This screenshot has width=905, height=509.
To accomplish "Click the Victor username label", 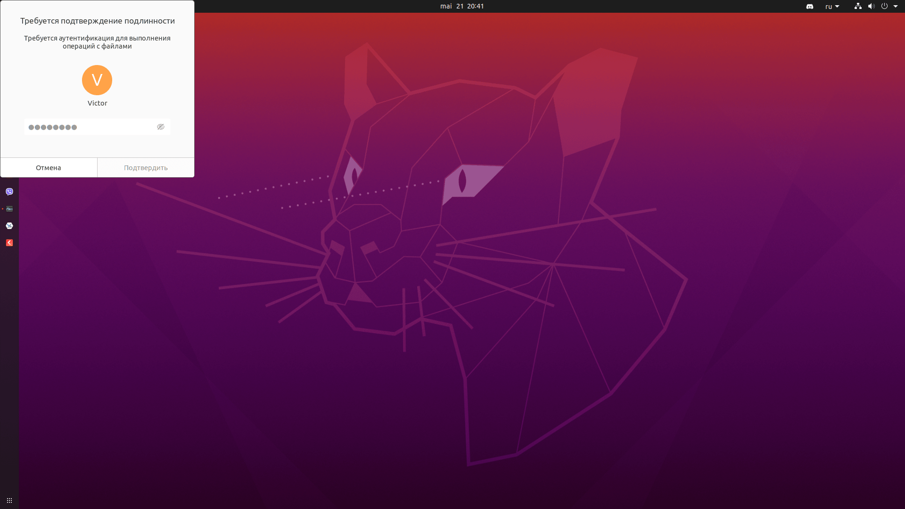I will pos(97,103).
